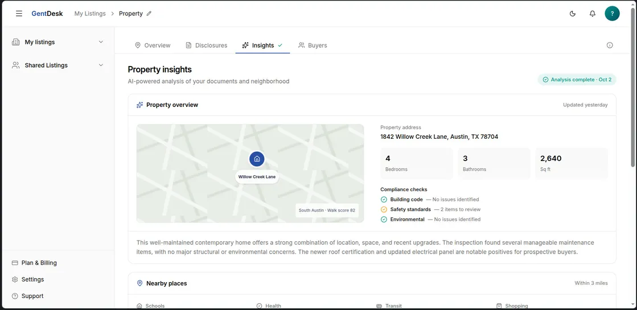Select the Insights tab
Image resolution: width=637 pixels, height=310 pixels.
click(x=262, y=46)
